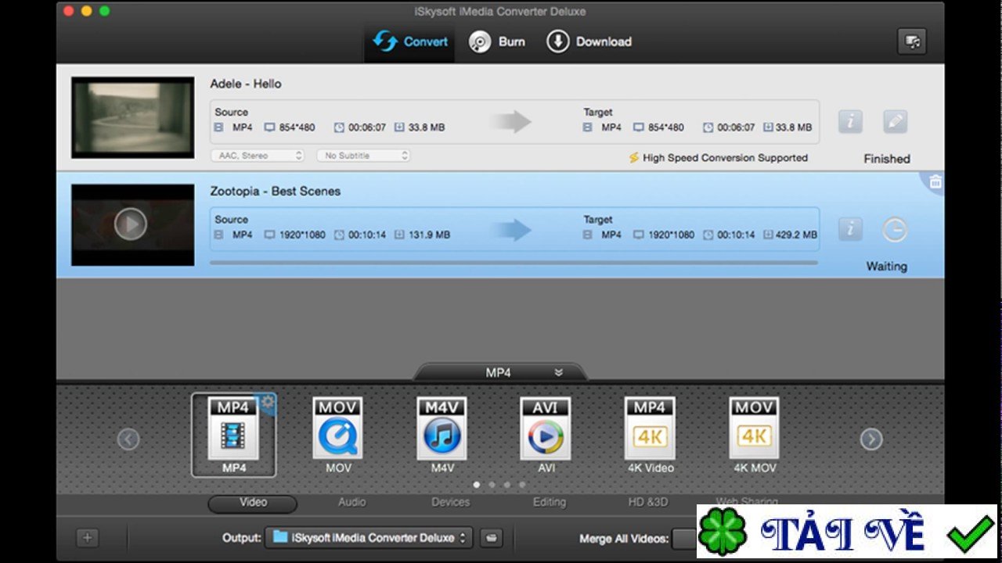Click the add file plus button
Image resolution: width=1002 pixels, height=563 pixels.
(x=88, y=538)
